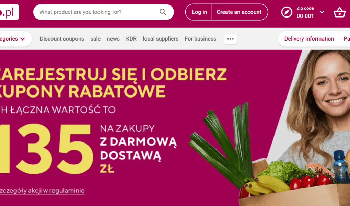Click the Log in button
Image resolution: width=350 pixels, height=206 pixels.
[x=199, y=12]
